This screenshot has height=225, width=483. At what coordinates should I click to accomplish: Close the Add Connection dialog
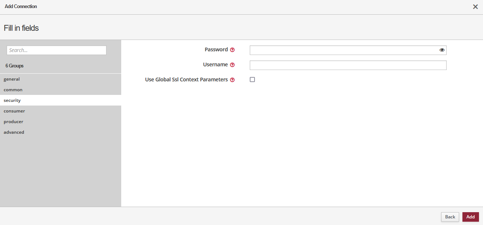coord(475,7)
